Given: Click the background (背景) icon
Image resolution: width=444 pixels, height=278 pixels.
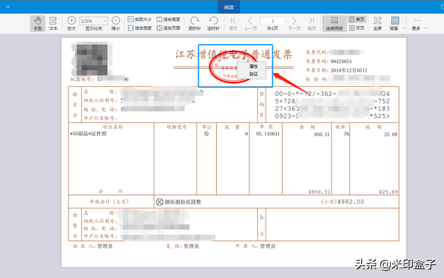Looking at the screenshot, I should click(x=394, y=21).
